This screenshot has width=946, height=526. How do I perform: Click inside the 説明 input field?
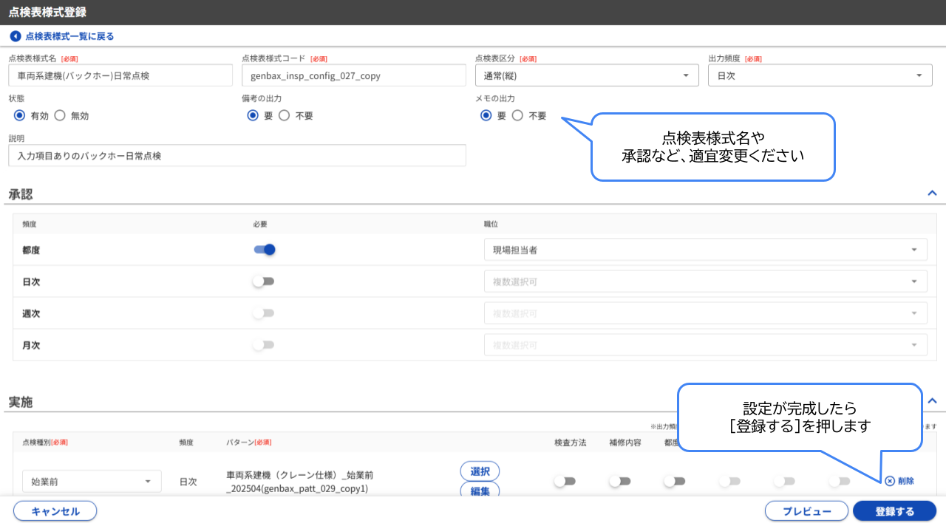pos(236,155)
